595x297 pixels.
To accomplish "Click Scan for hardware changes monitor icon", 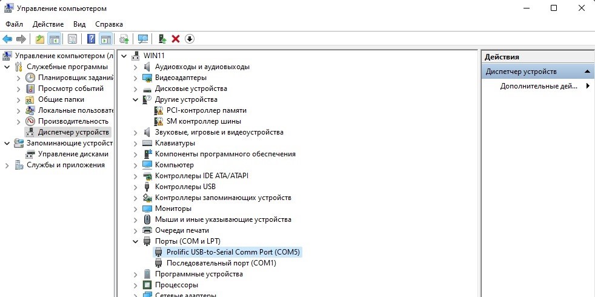I will 143,39.
